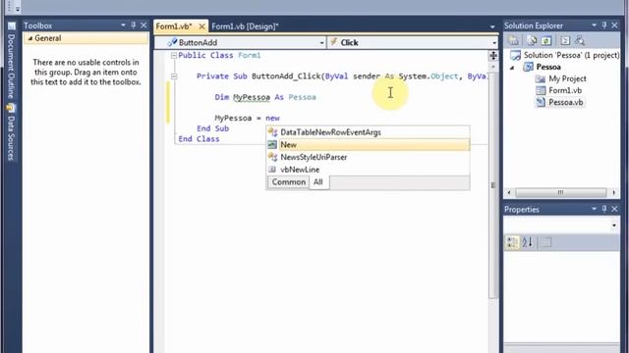Switch IntelliSense to Common tab
This screenshot has height=353, width=629.
pyautogui.click(x=288, y=182)
